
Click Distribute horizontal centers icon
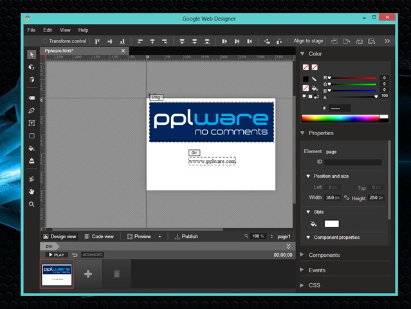pyautogui.click(x=237, y=41)
